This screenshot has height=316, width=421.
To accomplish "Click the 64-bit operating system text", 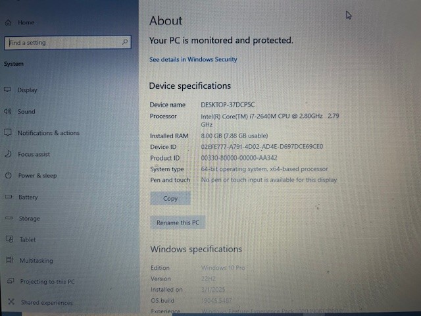I will (264, 169).
